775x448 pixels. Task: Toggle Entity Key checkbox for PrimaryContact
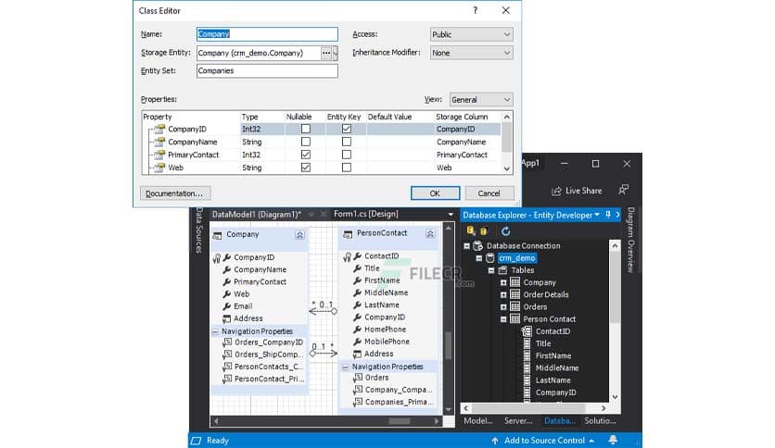tap(347, 155)
